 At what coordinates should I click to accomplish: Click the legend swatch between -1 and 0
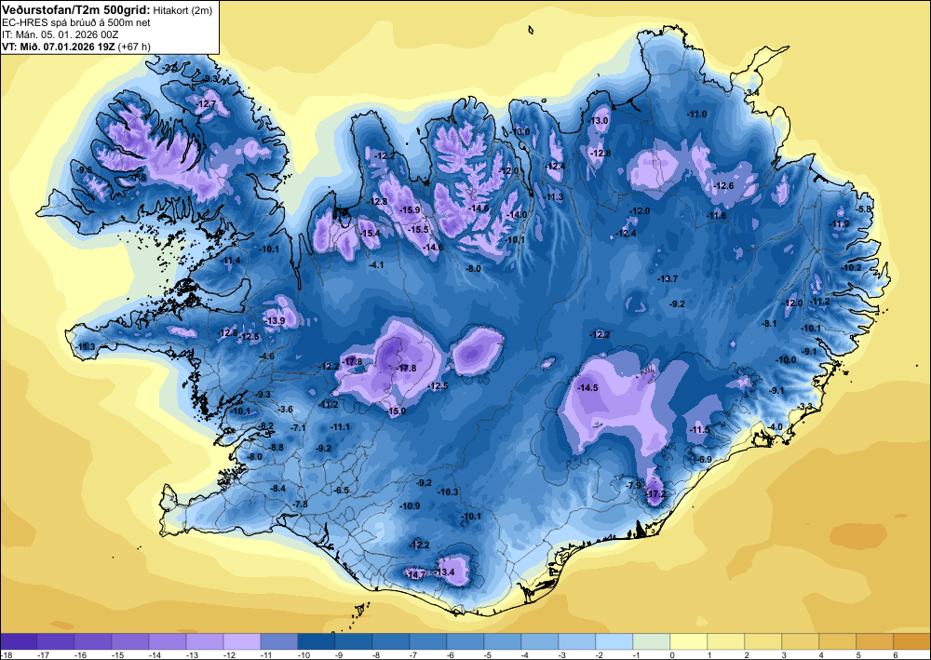[652, 641]
